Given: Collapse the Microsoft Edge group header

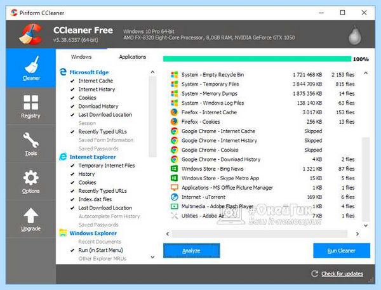Looking at the screenshot, I should [89, 72].
